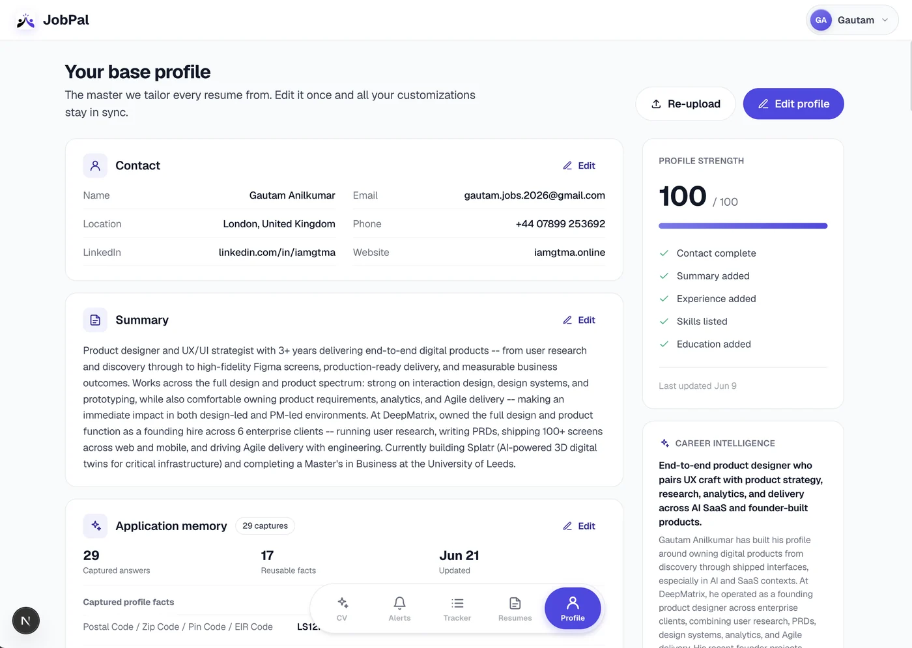The image size is (912, 648).
Task: Click the London, United Kingdom location value
Action: tap(279, 224)
